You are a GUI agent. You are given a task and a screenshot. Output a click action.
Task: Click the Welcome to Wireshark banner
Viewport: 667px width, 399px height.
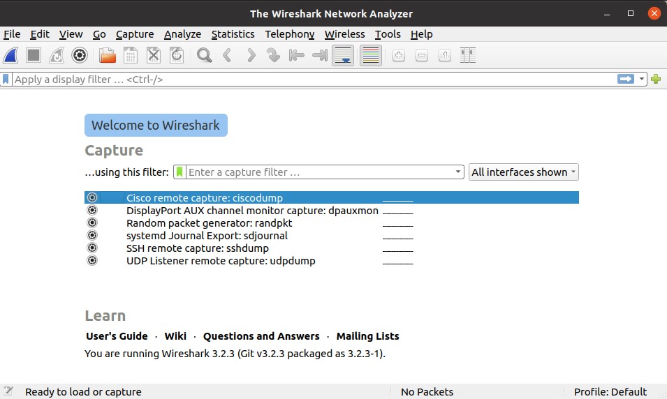coord(156,126)
